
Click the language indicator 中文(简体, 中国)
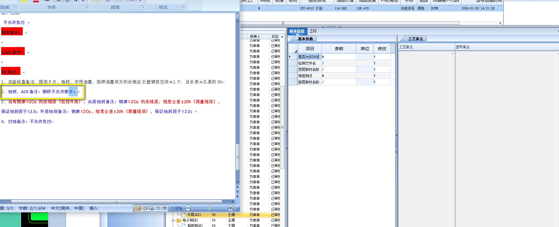tap(67, 208)
